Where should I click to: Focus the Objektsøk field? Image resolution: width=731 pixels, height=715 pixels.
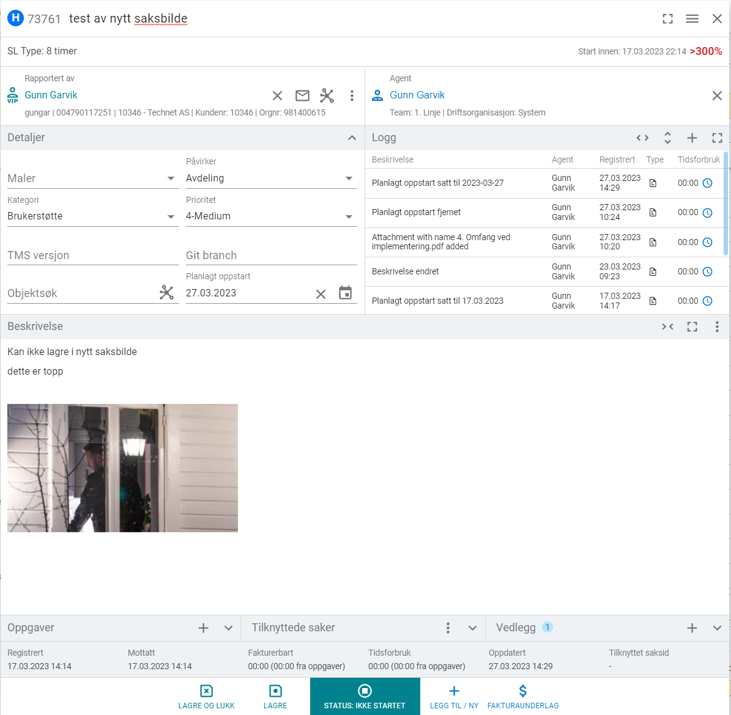[81, 293]
